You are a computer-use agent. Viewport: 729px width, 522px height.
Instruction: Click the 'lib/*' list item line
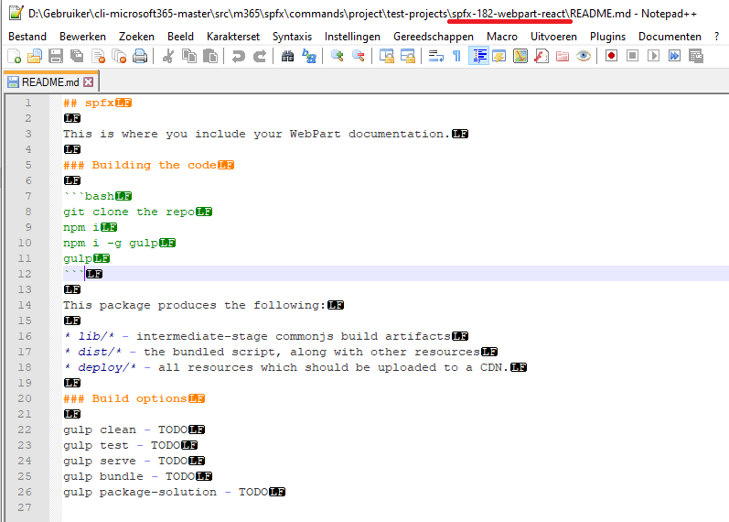coord(257,336)
